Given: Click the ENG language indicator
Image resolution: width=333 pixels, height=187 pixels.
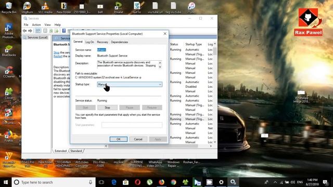Looking at the screenshot, I should click(x=300, y=182).
